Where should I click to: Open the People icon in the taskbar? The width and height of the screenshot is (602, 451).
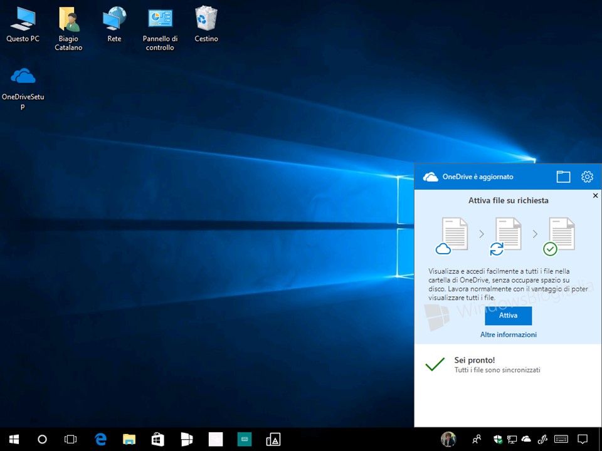coord(477,439)
